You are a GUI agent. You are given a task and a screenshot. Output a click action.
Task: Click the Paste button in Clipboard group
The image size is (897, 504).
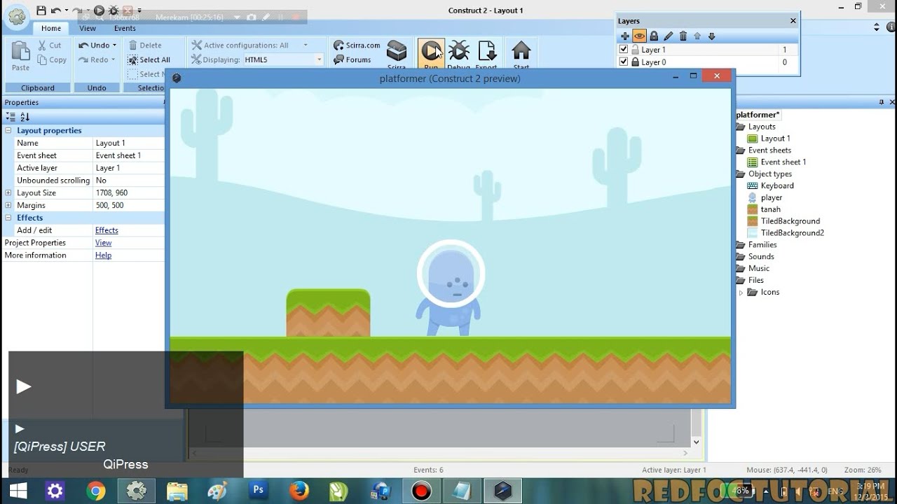click(20, 56)
